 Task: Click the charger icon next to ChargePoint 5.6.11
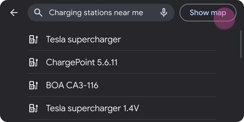click(x=33, y=62)
